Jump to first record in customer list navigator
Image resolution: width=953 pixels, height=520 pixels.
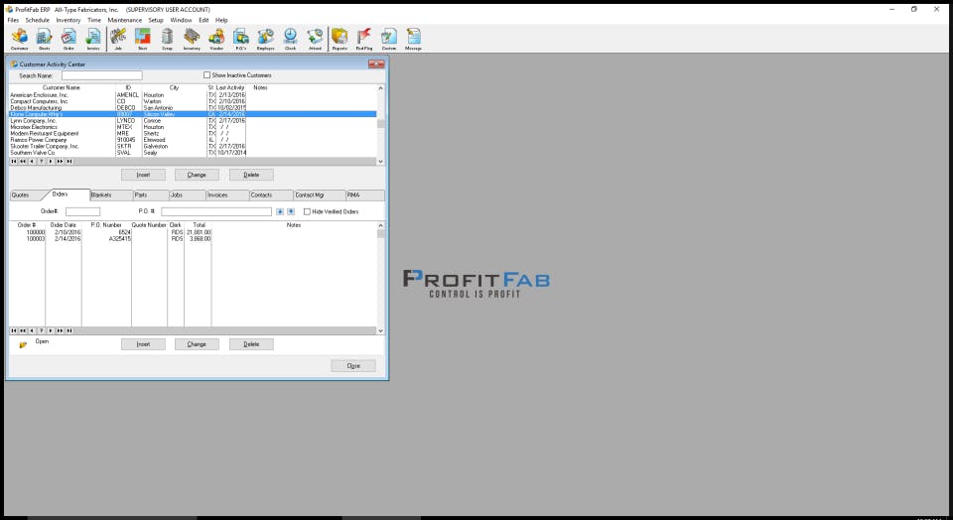click(x=13, y=162)
